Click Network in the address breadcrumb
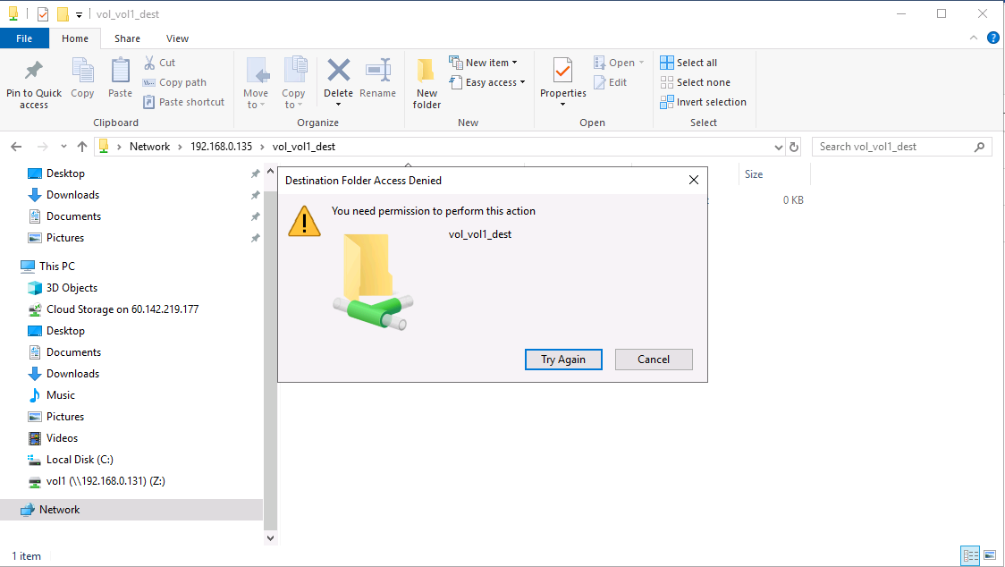This screenshot has width=1005, height=567. (x=149, y=147)
